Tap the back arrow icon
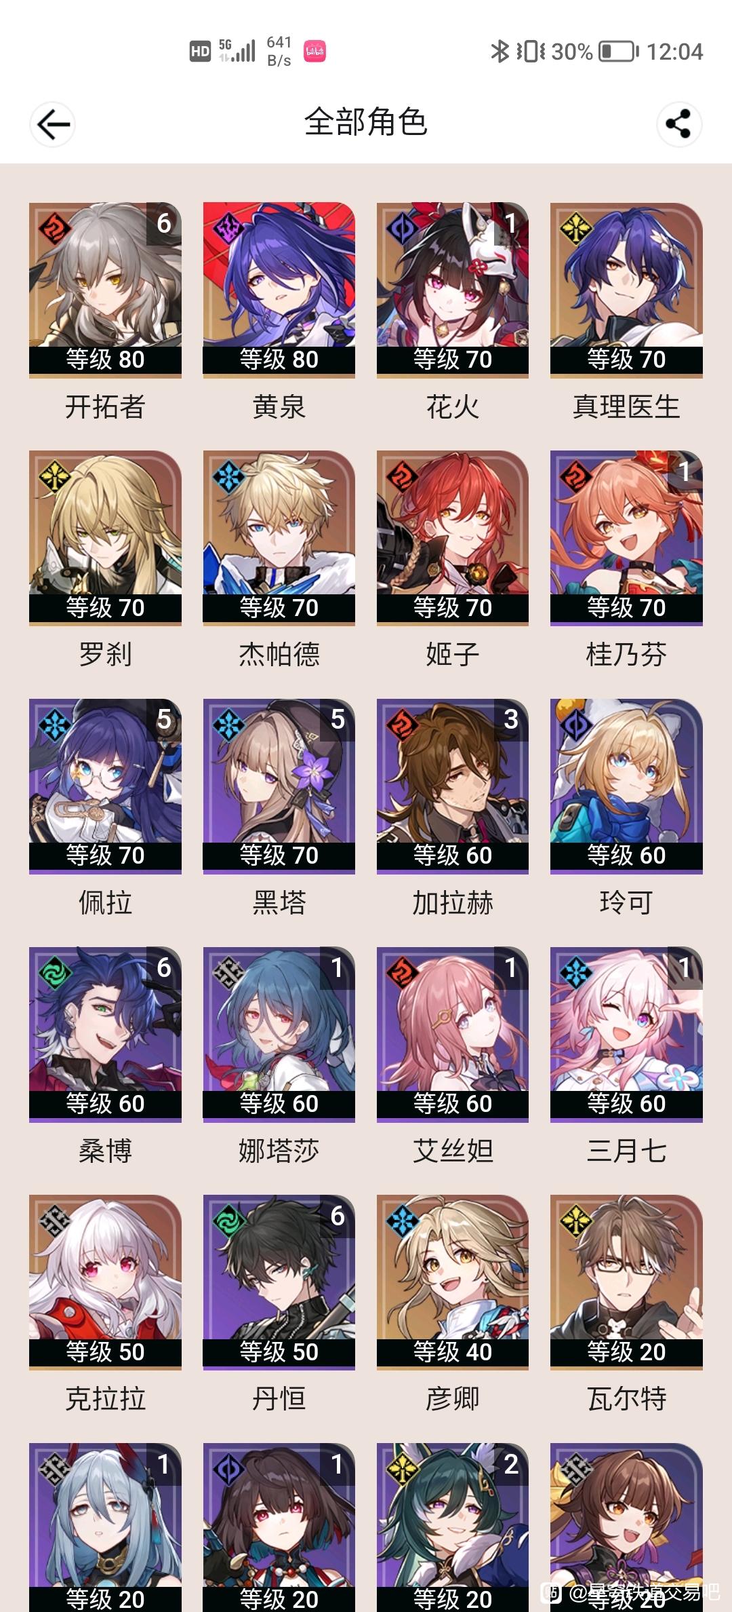The image size is (732, 1612). (x=53, y=124)
